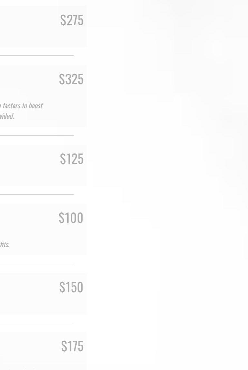Image resolution: width=248 pixels, height=370 pixels.
Task: Click the divider line below the $275 card
Action: [x=37, y=56]
